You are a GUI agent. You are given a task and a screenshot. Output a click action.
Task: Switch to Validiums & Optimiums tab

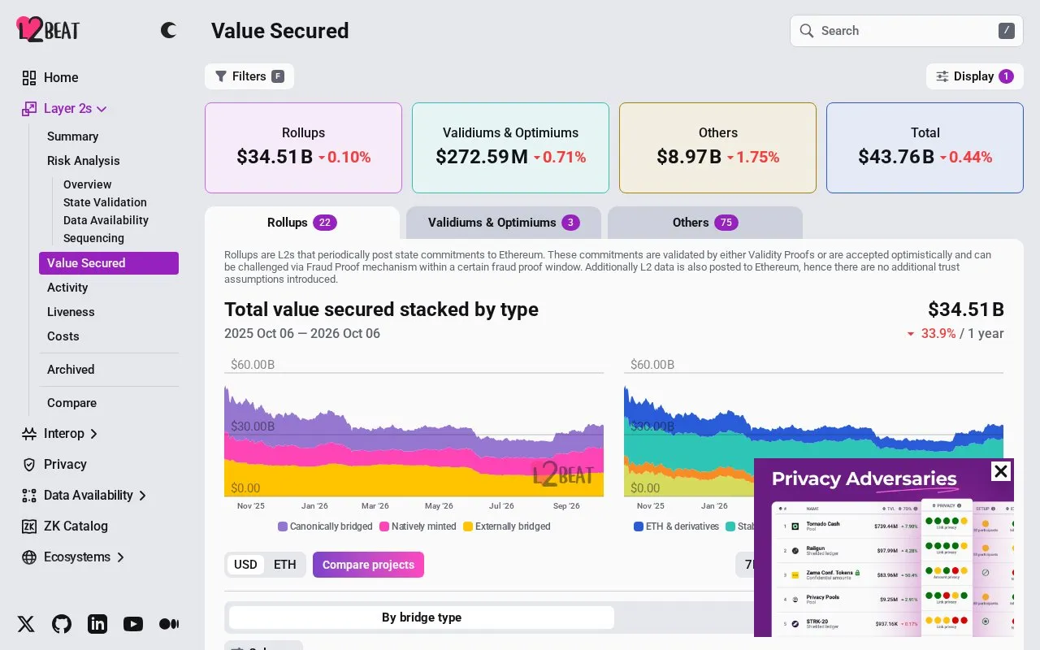click(x=504, y=223)
